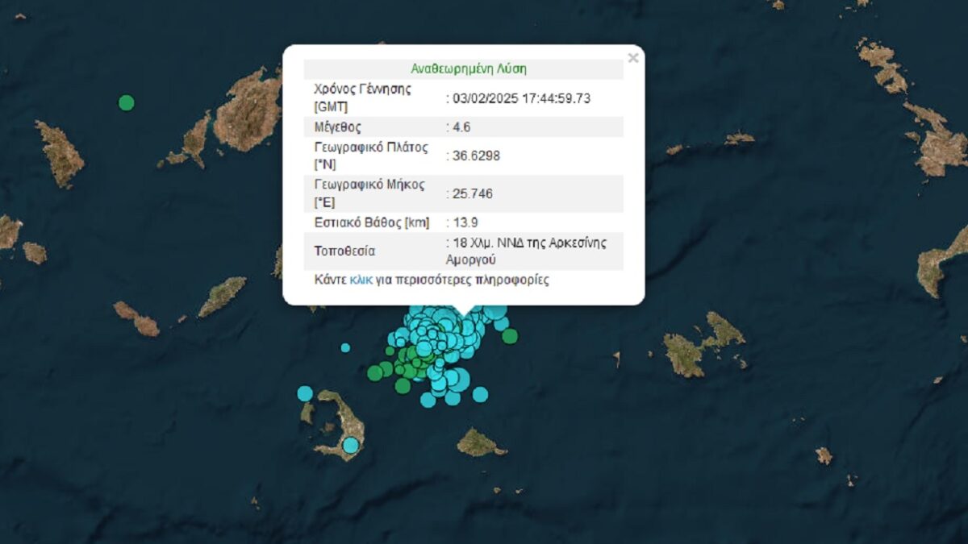Select the green marker on the cluster's east edge
The image size is (968, 544).
pos(510,336)
